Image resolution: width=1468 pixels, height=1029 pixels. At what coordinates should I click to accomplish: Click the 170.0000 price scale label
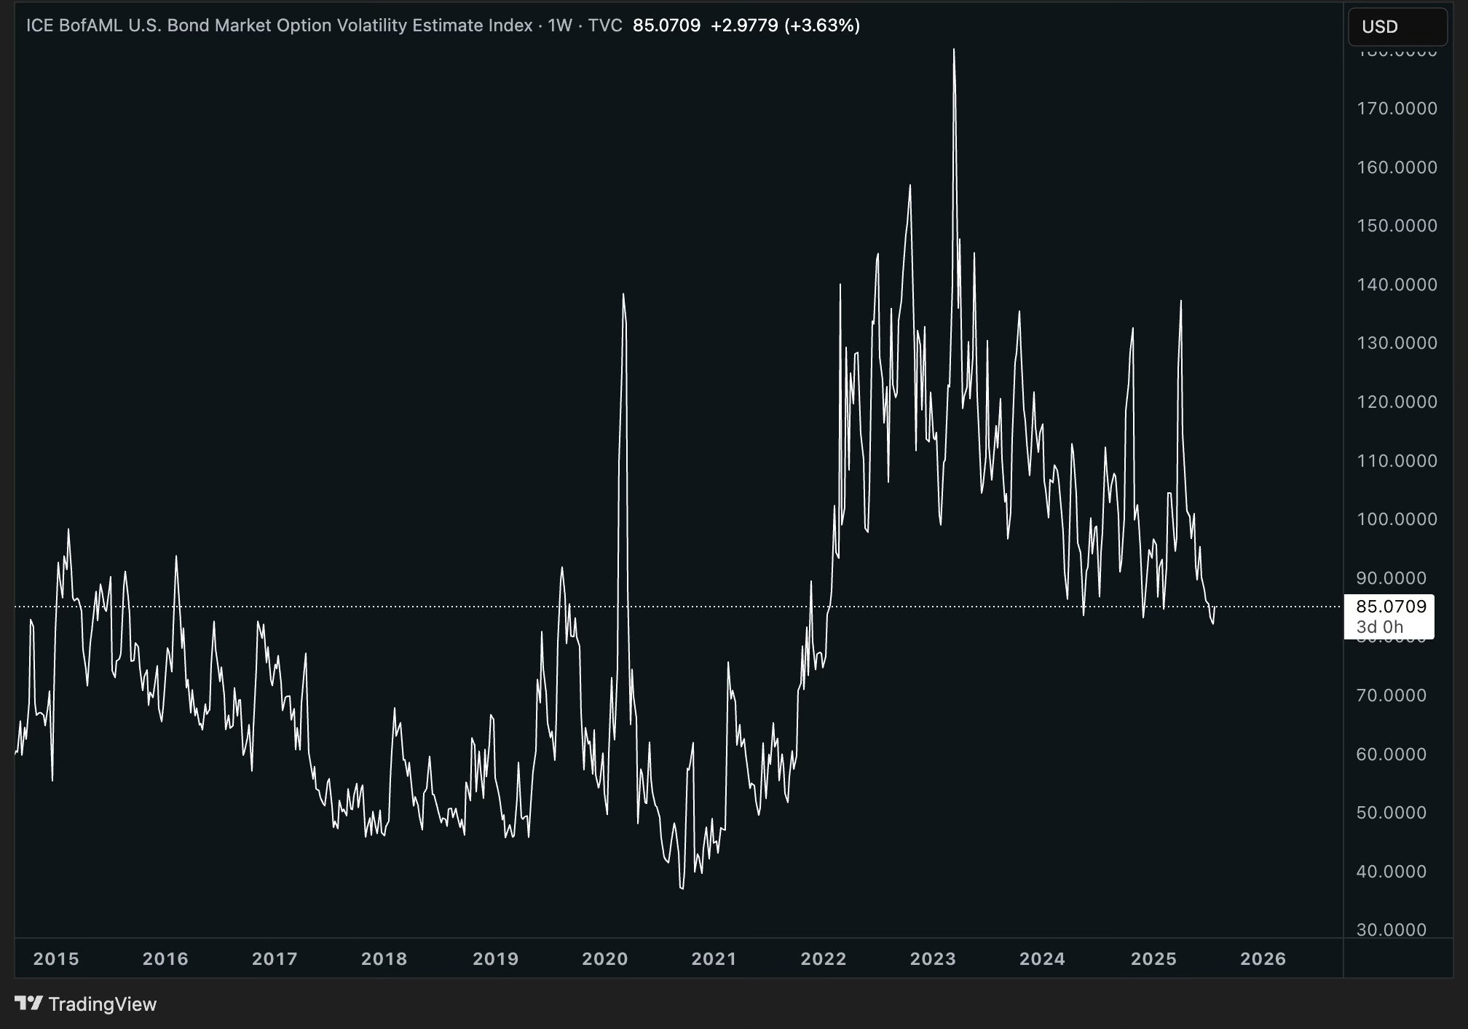point(1397,109)
